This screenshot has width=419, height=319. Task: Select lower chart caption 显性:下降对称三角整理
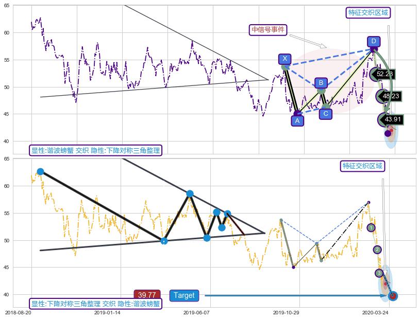click(x=95, y=304)
